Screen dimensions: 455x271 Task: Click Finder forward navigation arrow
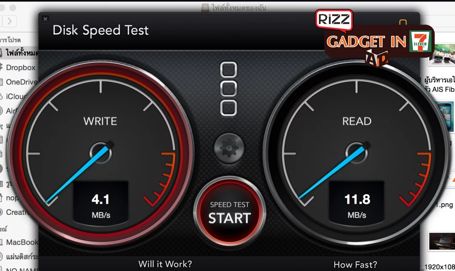(10, 21)
